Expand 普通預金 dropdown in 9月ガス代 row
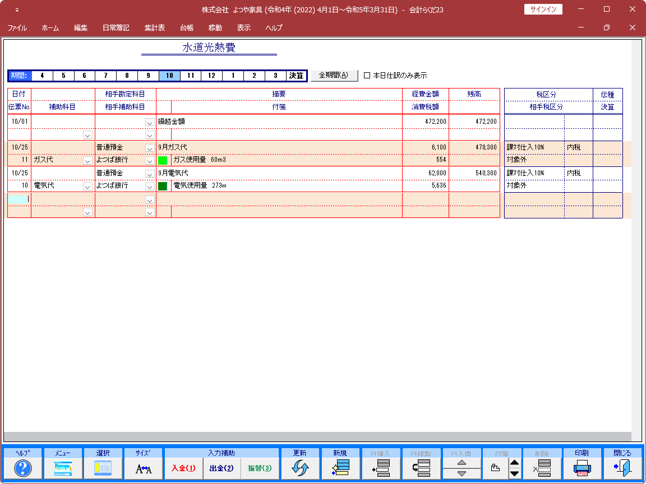This screenshot has height=484, width=646. (150, 147)
